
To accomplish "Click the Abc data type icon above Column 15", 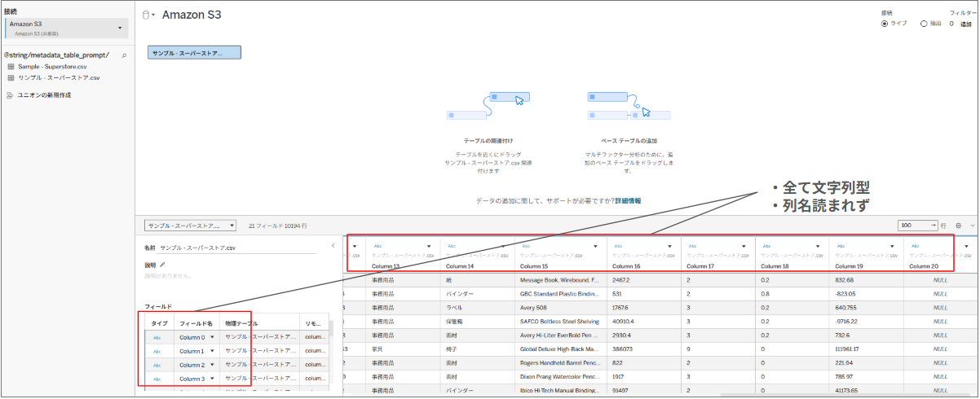I will (525, 245).
